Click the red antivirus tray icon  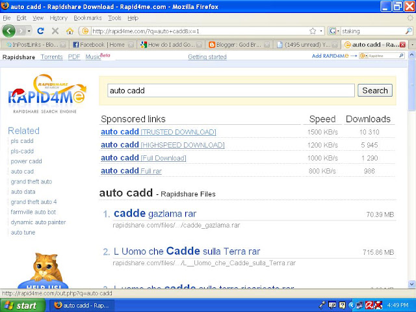(369, 305)
